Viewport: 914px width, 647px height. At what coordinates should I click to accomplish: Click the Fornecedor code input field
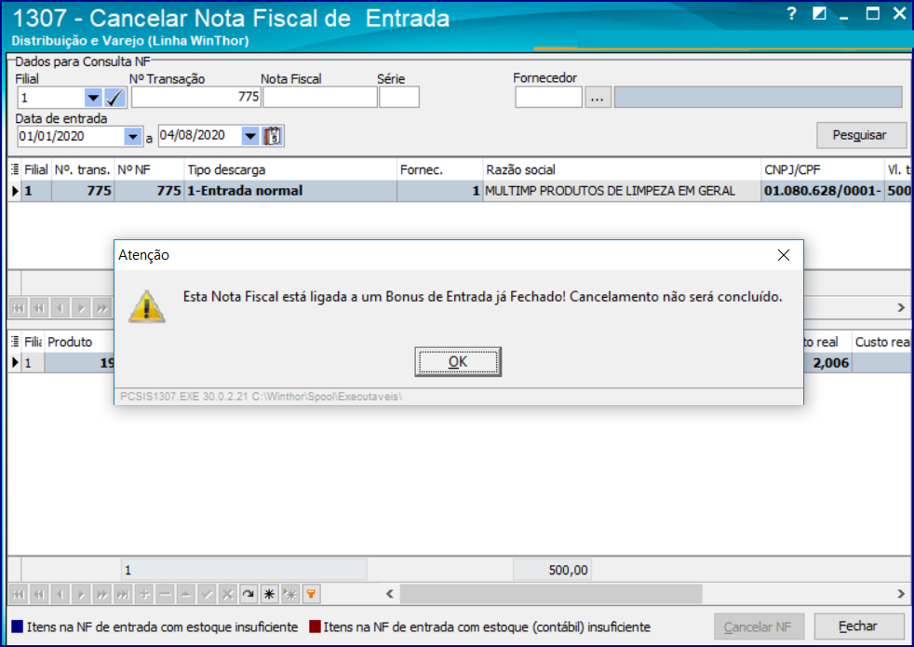(548, 98)
